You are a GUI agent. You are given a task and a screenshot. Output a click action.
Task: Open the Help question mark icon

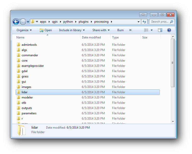(169, 30)
